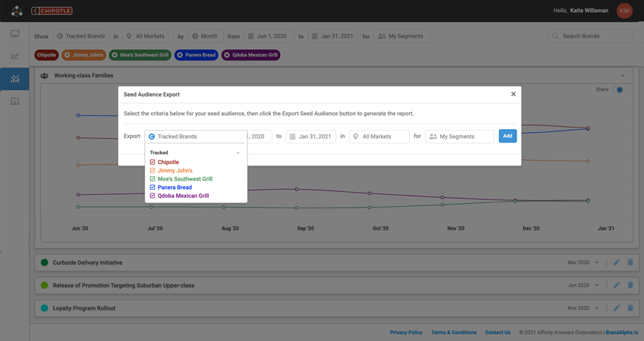Open the BrandAlpha.io footer link
This screenshot has height=341, width=644.
pos(622,332)
